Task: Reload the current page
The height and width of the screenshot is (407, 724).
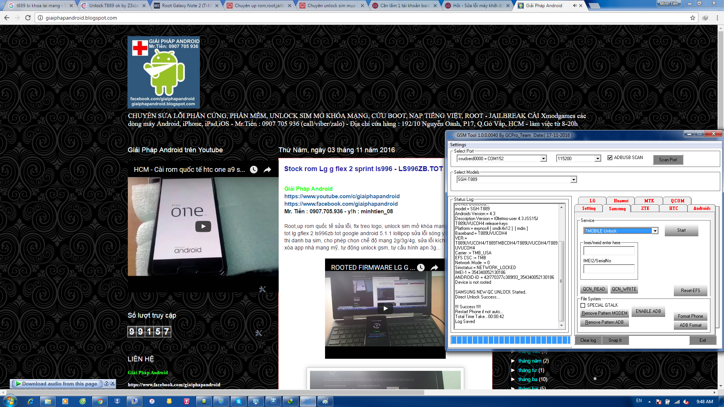Action: click(28, 18)
